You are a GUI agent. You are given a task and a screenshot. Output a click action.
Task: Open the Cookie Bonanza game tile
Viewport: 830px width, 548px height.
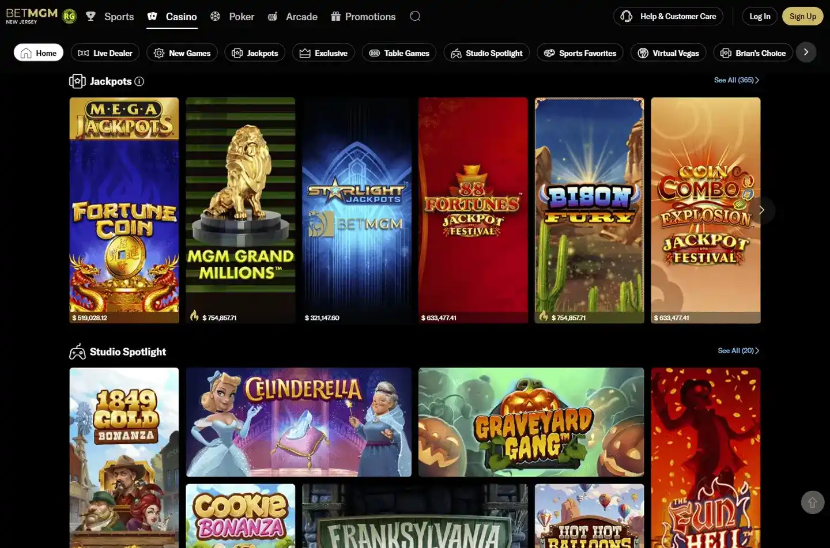point(240,516)
